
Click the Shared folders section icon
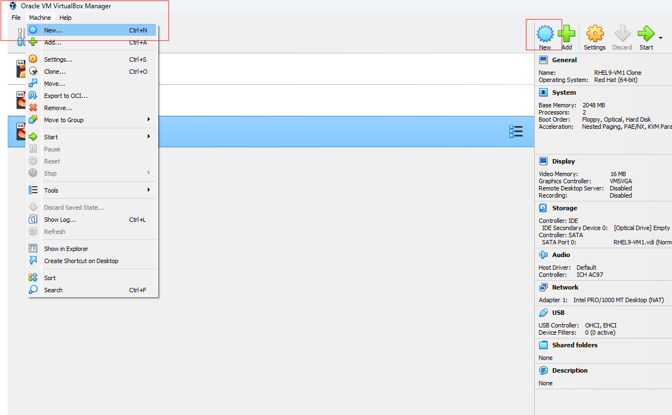544,345
